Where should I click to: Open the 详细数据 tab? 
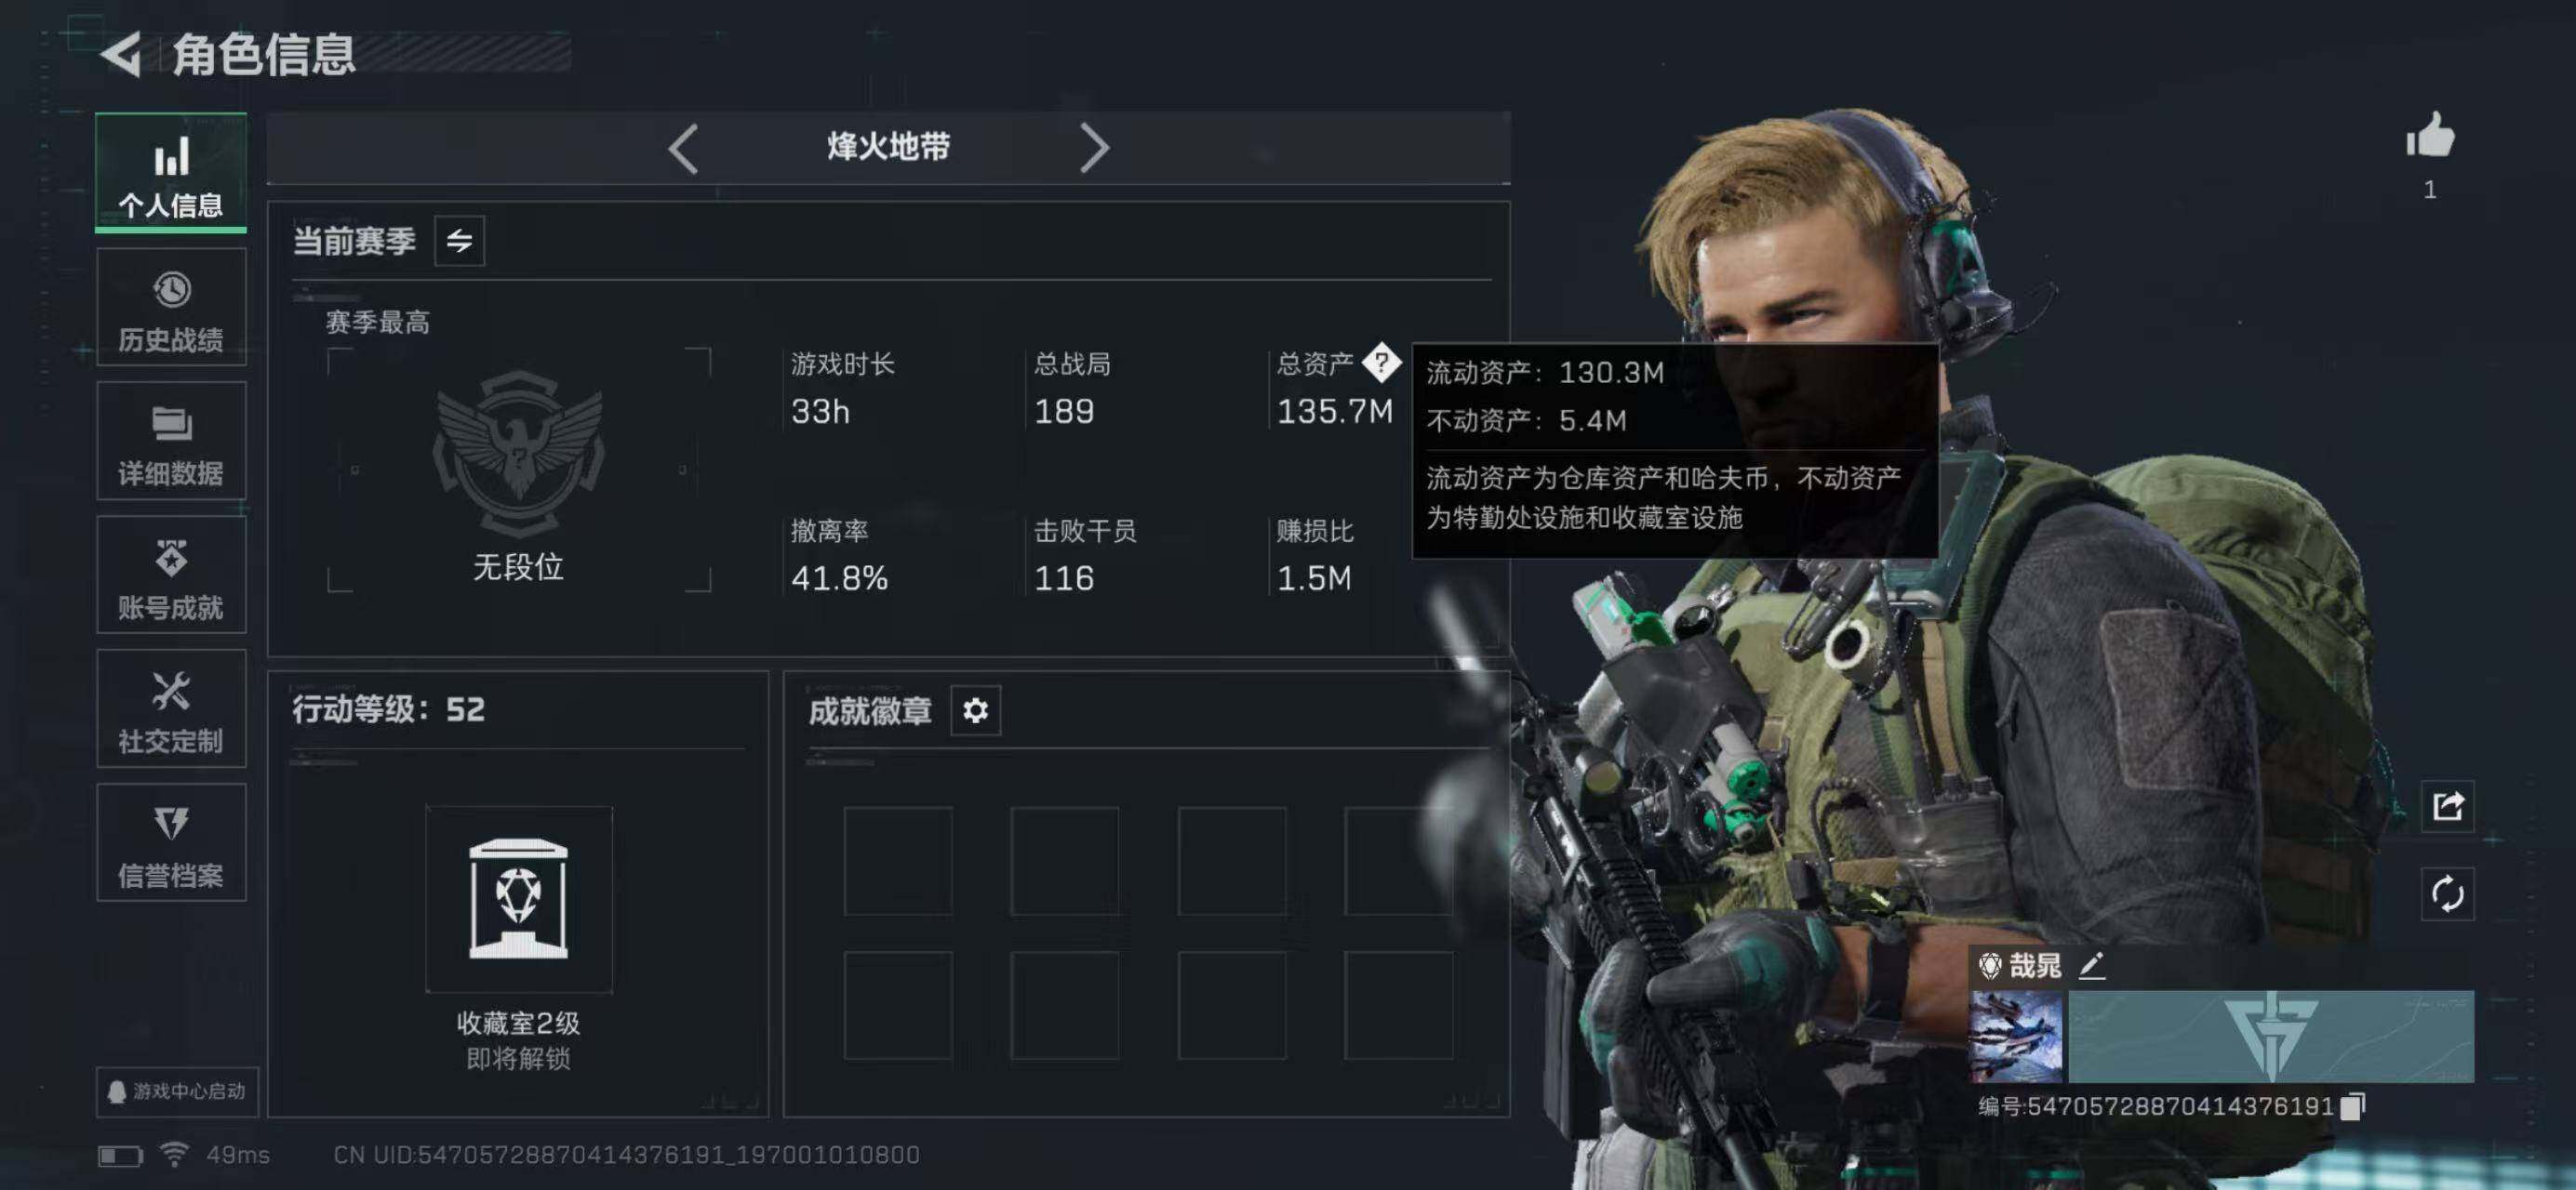click(x=171, y=441)
